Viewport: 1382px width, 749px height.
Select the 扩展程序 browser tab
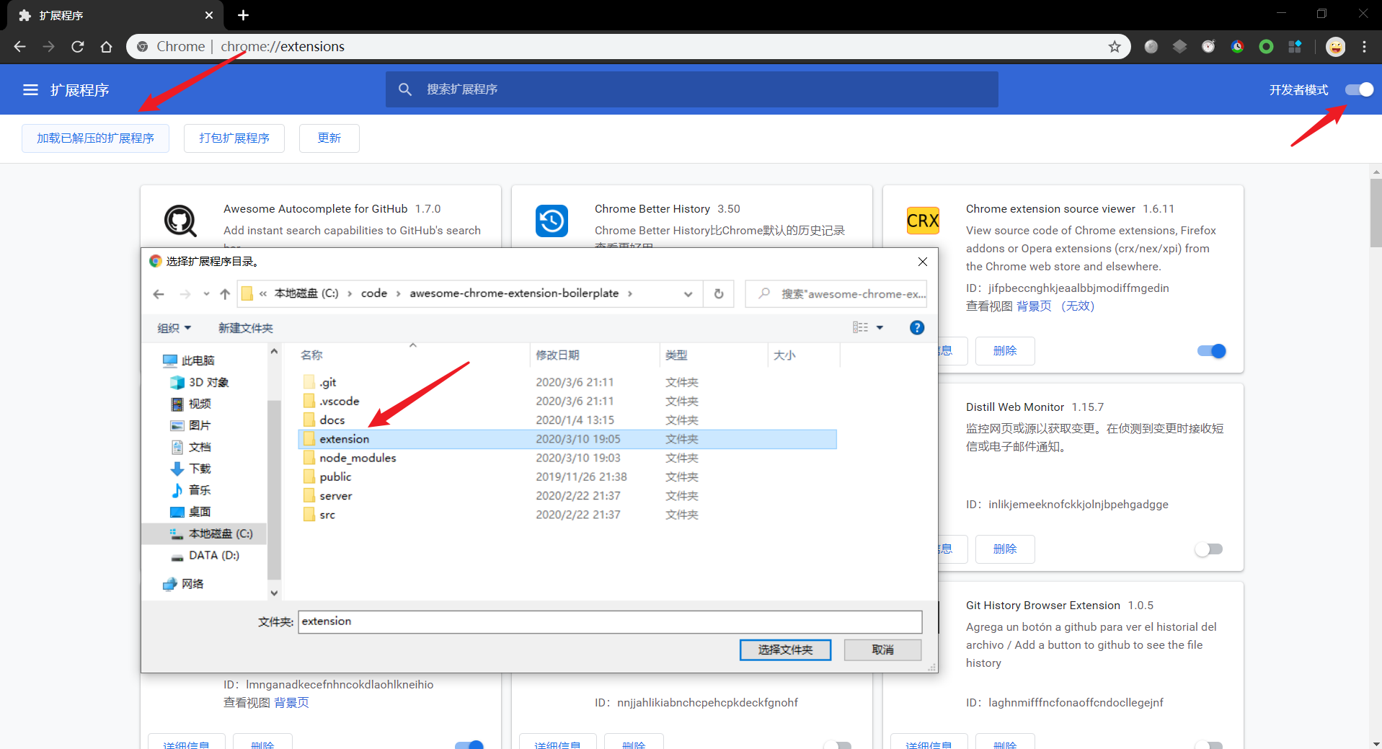(x=114, y=16)
